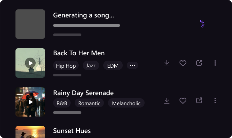
Task: Select the Melancholic mood tag
Action: pyautogui.click(x=126, y=103)
